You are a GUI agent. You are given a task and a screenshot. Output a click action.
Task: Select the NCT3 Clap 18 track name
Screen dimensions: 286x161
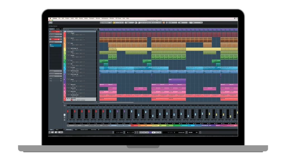[x=74, y=48]
